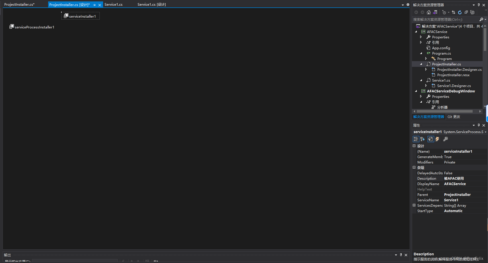Viewport: 488px width, 263px height.
Task: Collapse the AFACServiceDebugWindow project
Action: pos(416,91)
